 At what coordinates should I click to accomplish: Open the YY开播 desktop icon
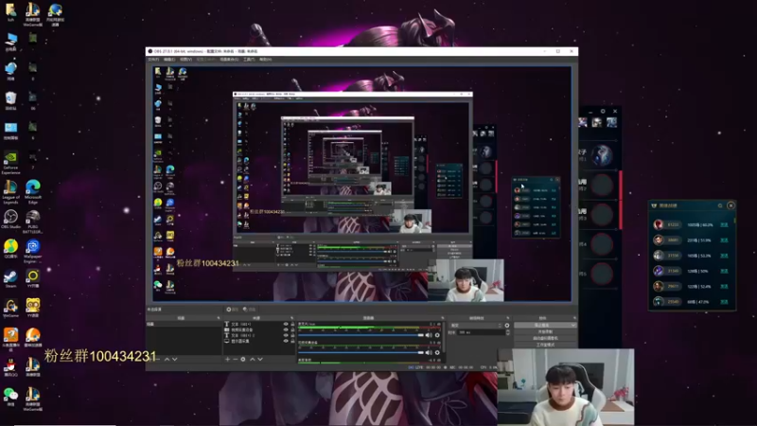point(33,278)
